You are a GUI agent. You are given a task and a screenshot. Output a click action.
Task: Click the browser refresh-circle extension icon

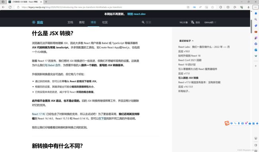click(221, 7)
